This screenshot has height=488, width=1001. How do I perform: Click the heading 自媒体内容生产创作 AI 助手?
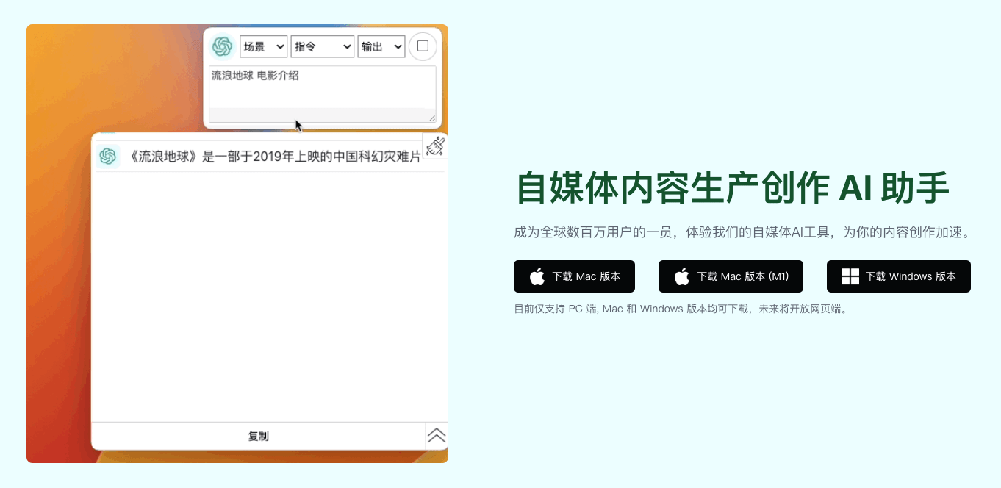tap(733, 188)
